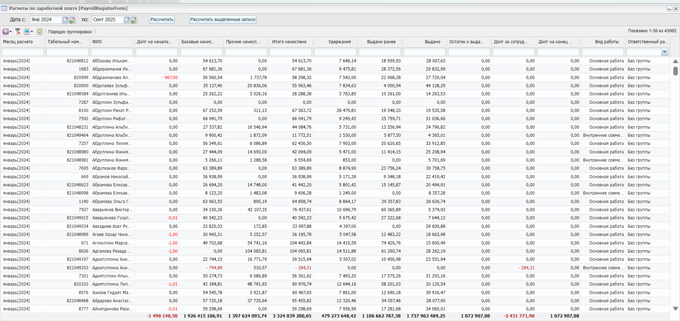This screenshot has width=680, height=321.
Task: Refresh the table with the green arrows icon
Action: pos(40,32)
